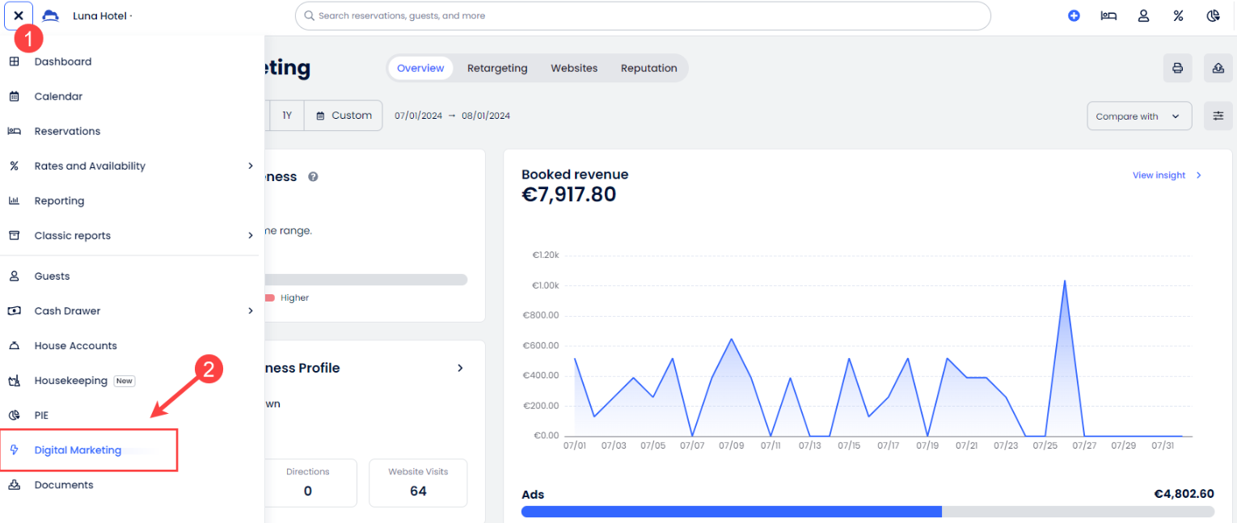Expand the Classic reports submenu
The image size is (1237, 523).
pyautogui.click(x=251, y=235)
